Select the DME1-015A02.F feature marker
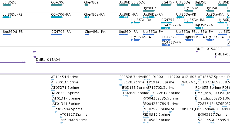 click(196, 52)
